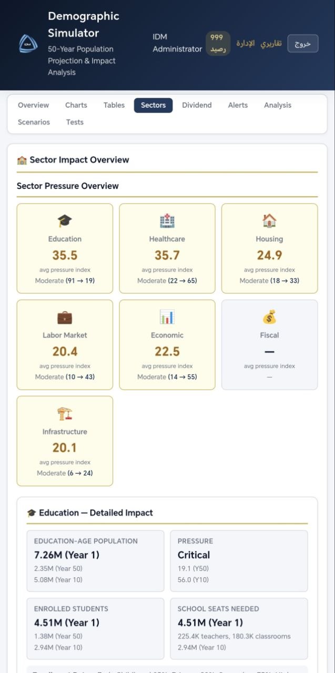Click the Economic bar chart icon

coord(167,317)
